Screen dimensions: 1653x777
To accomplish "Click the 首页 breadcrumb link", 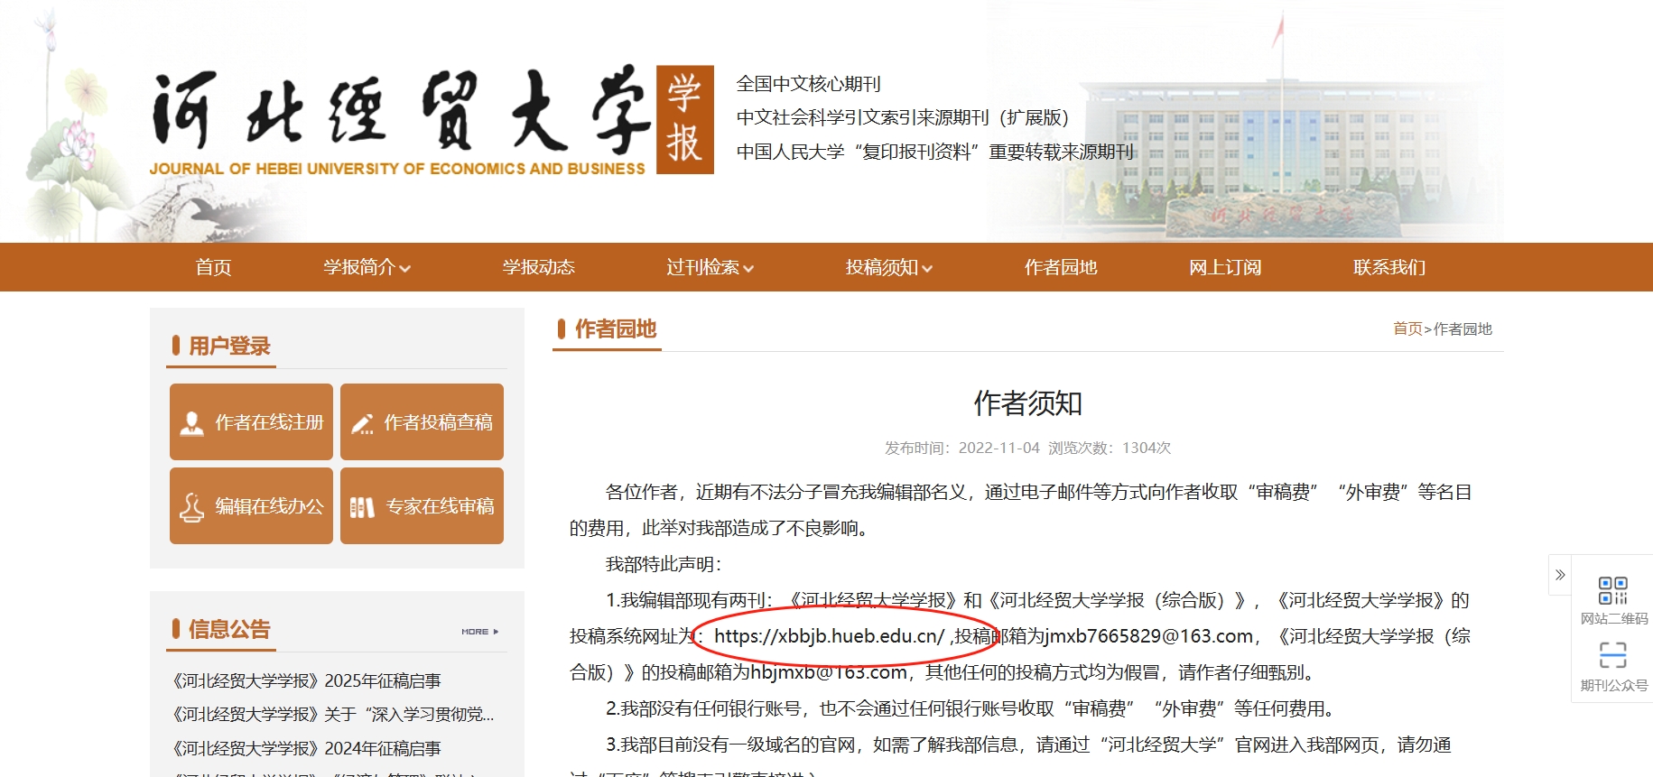I will pyautogui.click(x=1407, y=328).
